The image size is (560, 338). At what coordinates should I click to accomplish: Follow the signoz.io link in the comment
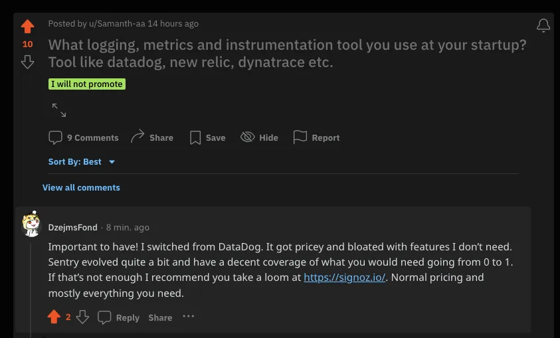tap(345, 278)
